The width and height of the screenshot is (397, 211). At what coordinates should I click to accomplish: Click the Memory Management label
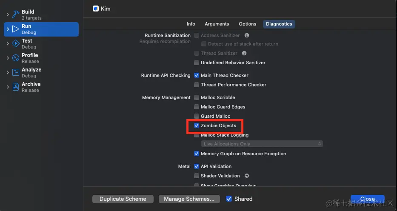pos(166,97)
